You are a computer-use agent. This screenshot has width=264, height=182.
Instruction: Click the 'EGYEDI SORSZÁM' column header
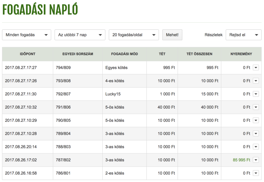point(78,54)
